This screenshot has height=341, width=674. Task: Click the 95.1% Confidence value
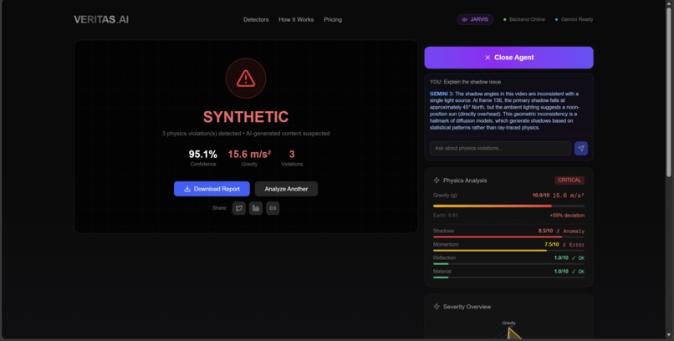point(203,154)
